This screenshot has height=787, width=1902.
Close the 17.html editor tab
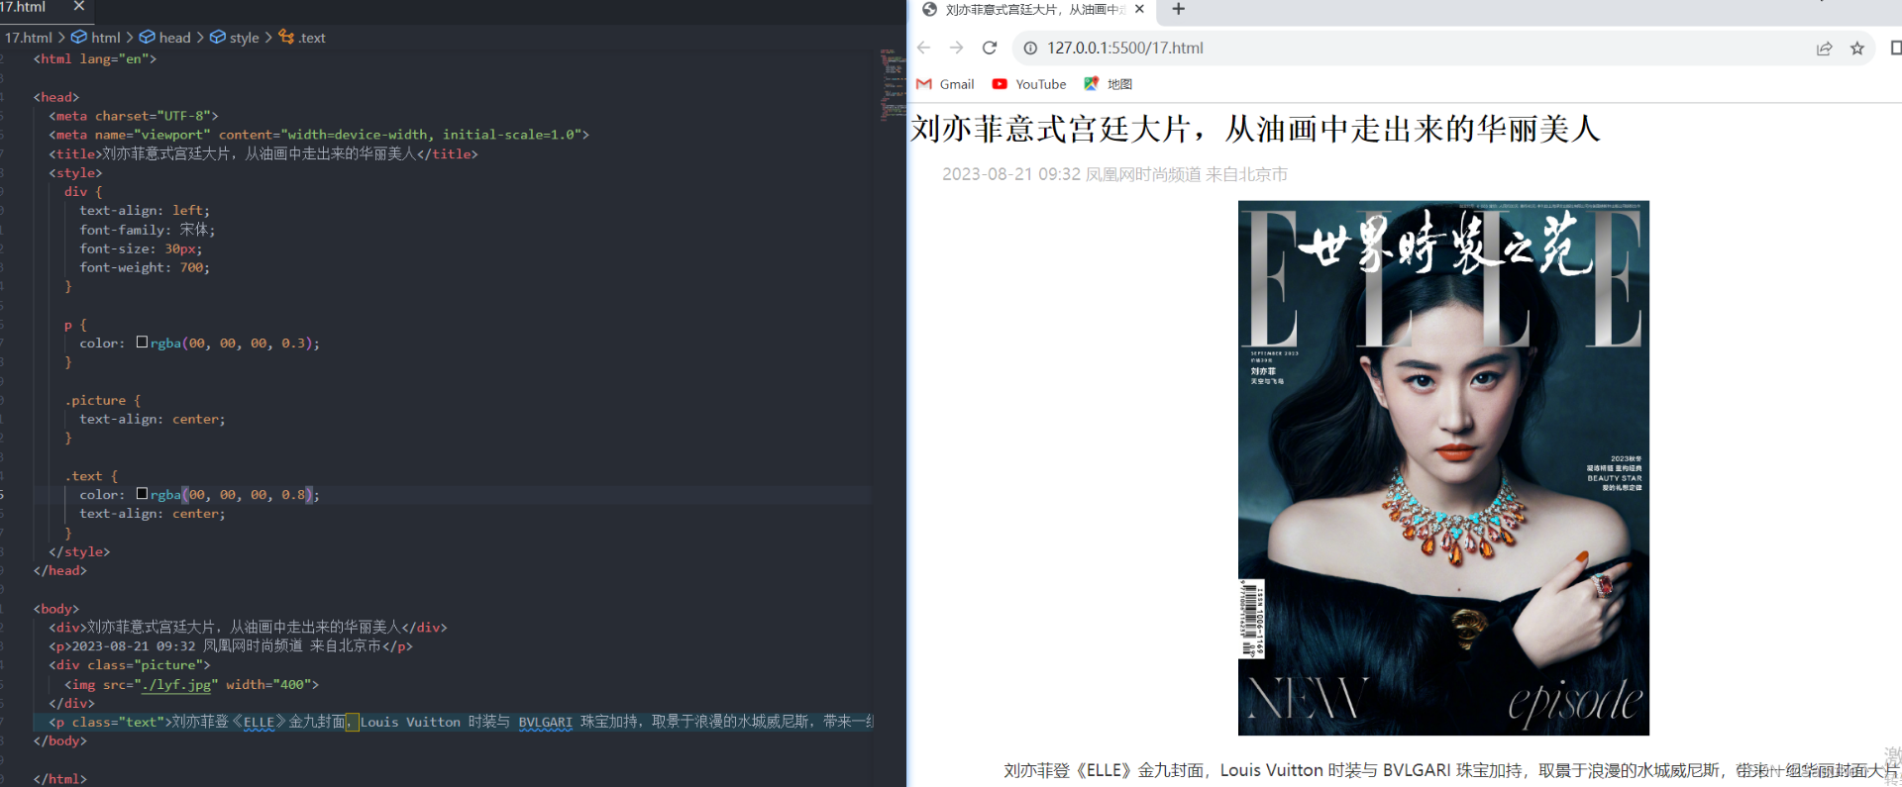[79, 7]
